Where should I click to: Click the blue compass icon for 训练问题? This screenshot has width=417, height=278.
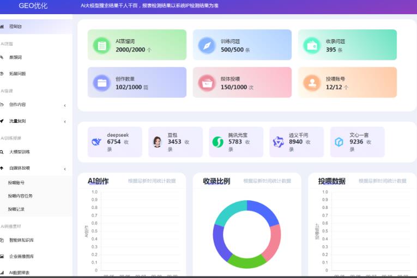(x=207, y=46)
